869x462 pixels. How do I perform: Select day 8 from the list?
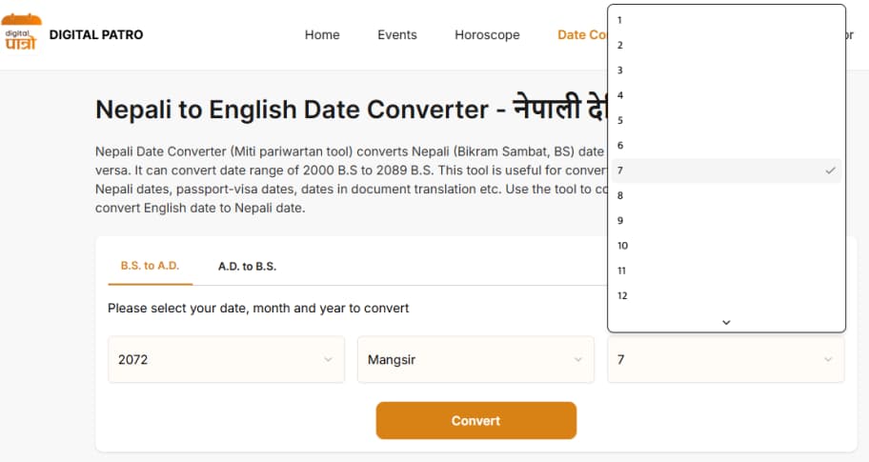(727, 195)
